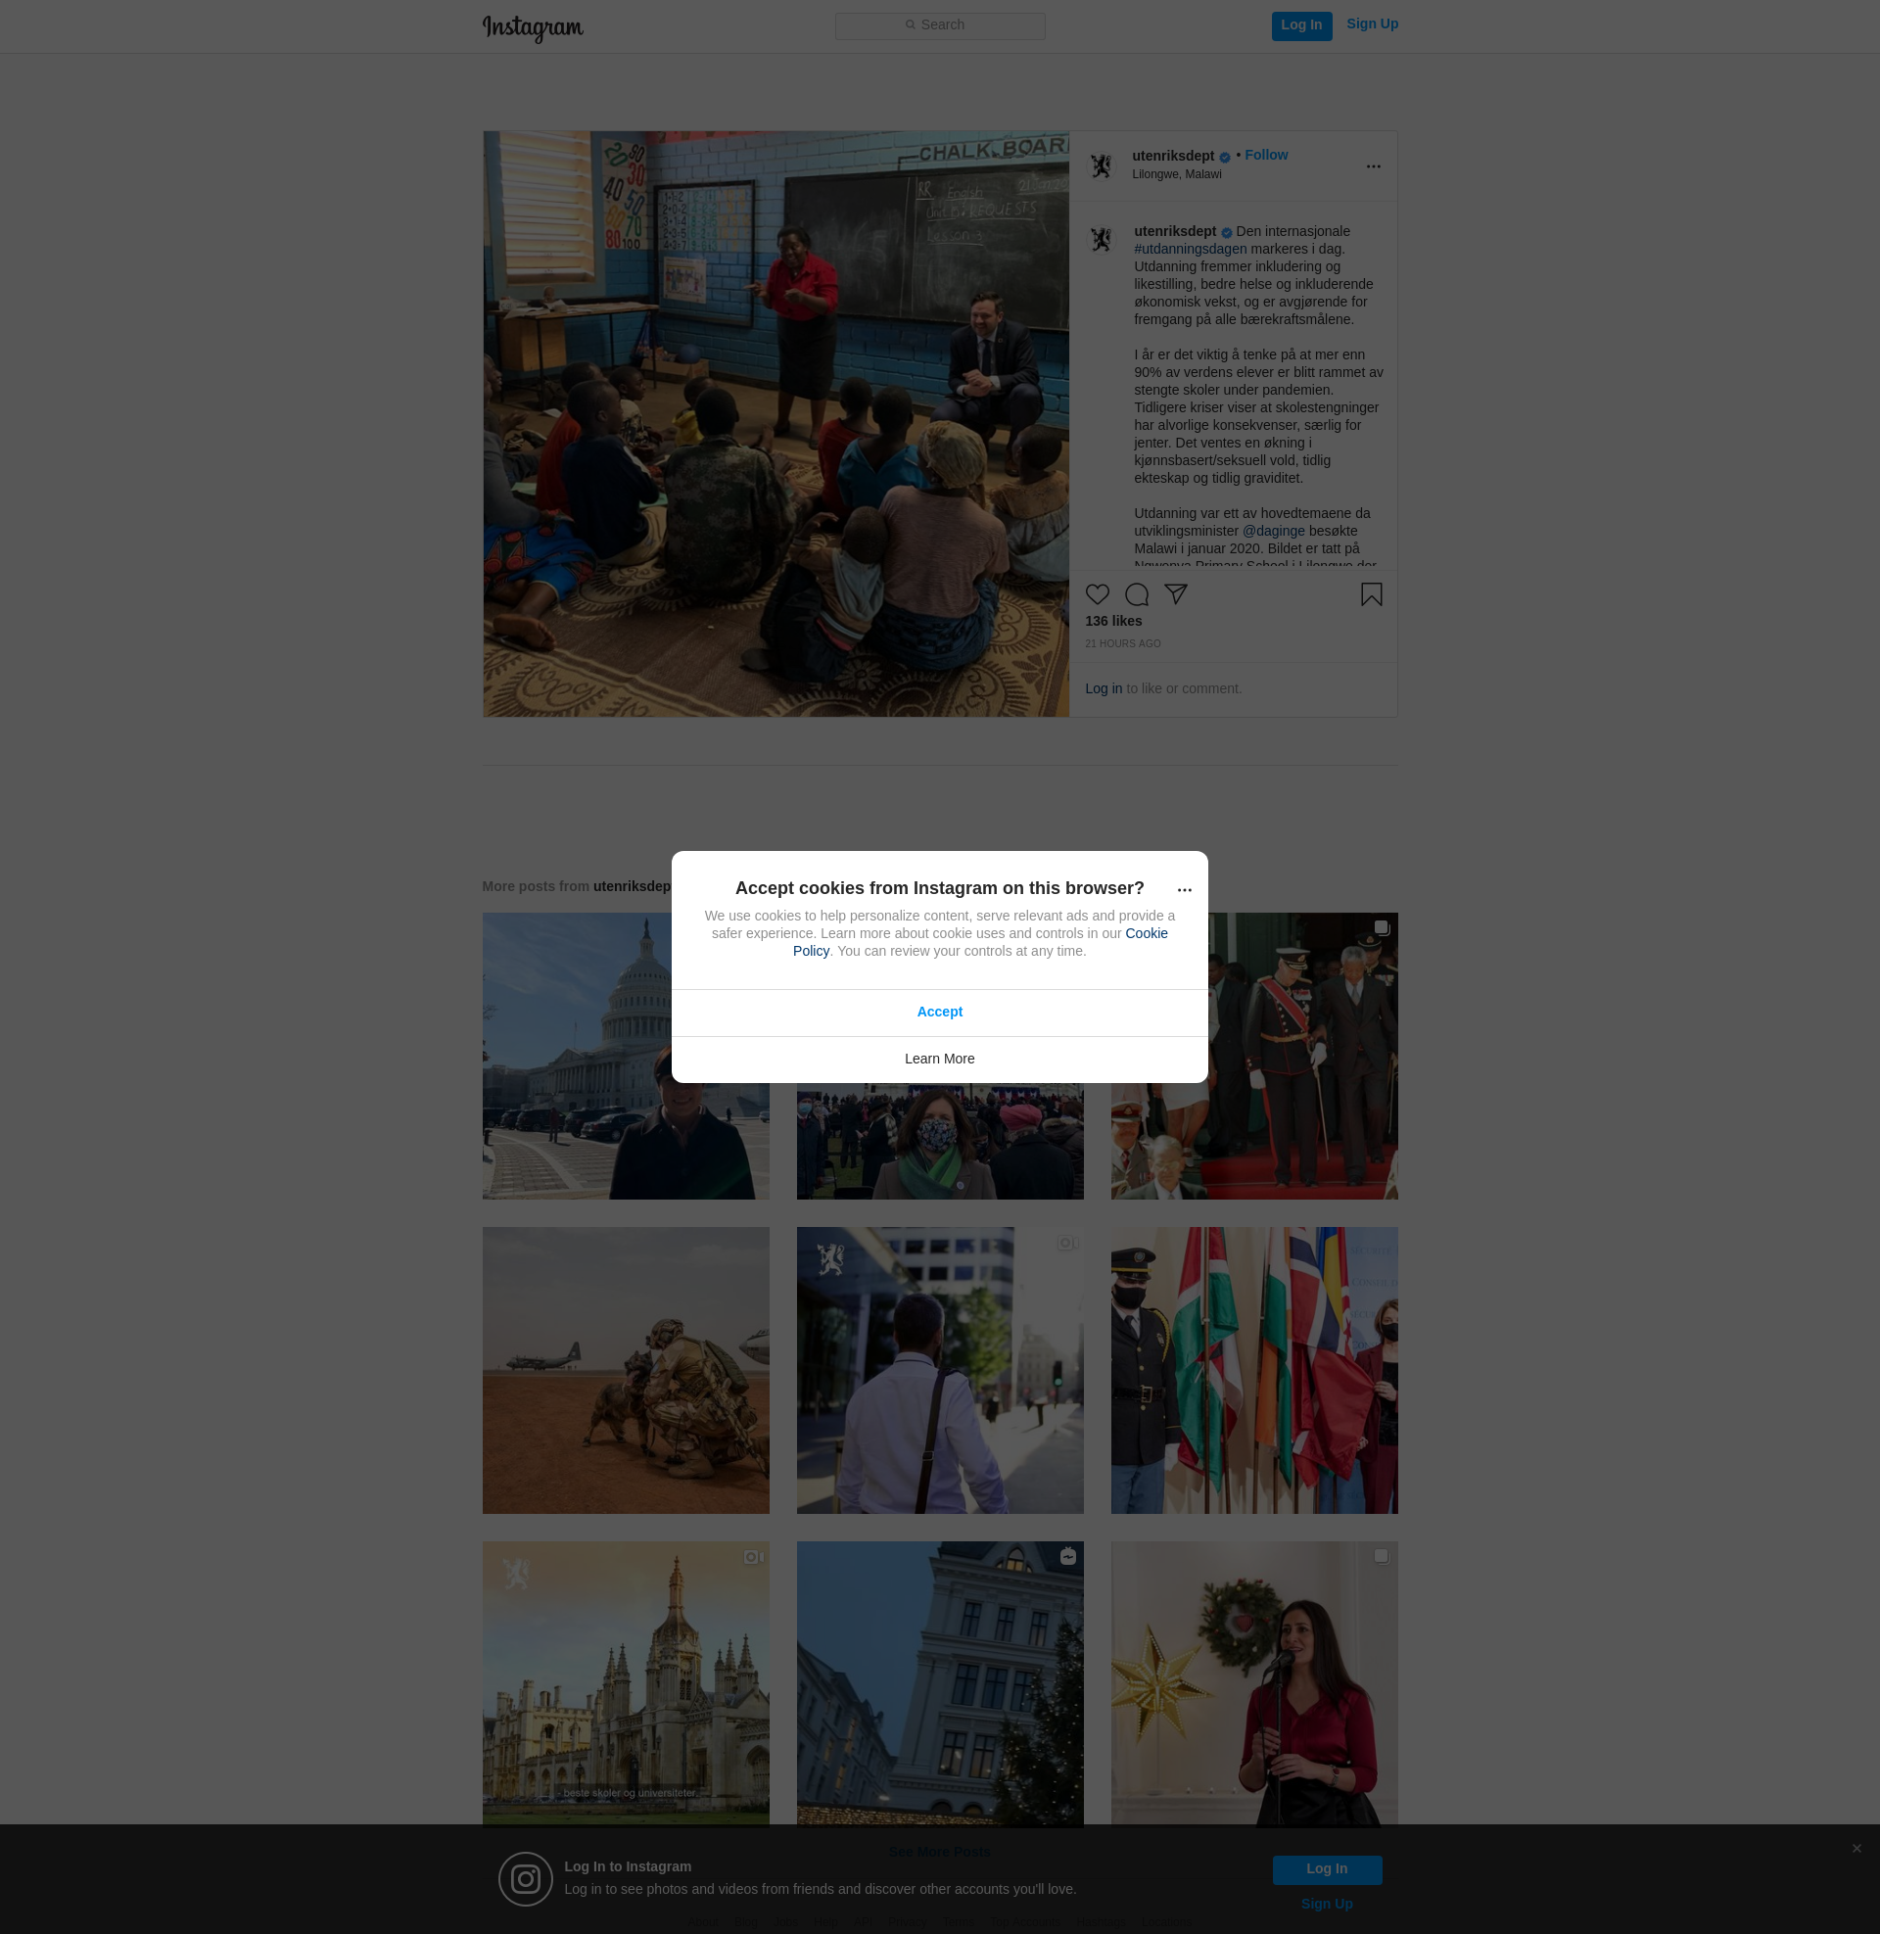Screen dimensions: 1880x1934
Task: Open the flags and guard post thumbnail
Action: pos(1254,1370)
